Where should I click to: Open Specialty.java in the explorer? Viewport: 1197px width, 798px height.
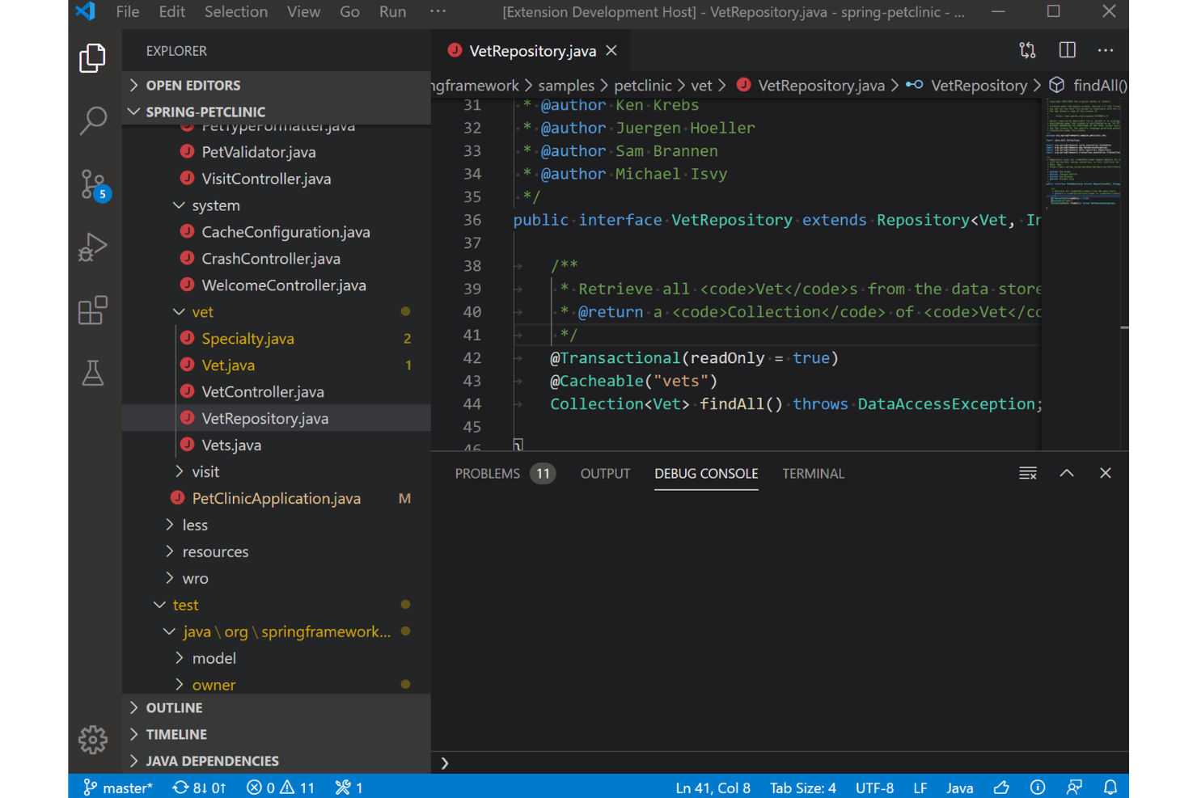click(x=277, y=339)
